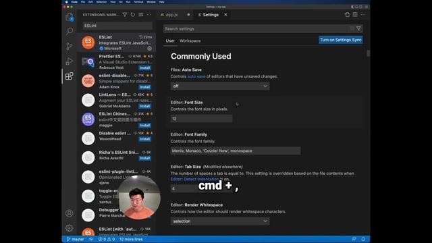
Task: Click the Prettier ESLint extension logo
Action: [x=88, y=61]
